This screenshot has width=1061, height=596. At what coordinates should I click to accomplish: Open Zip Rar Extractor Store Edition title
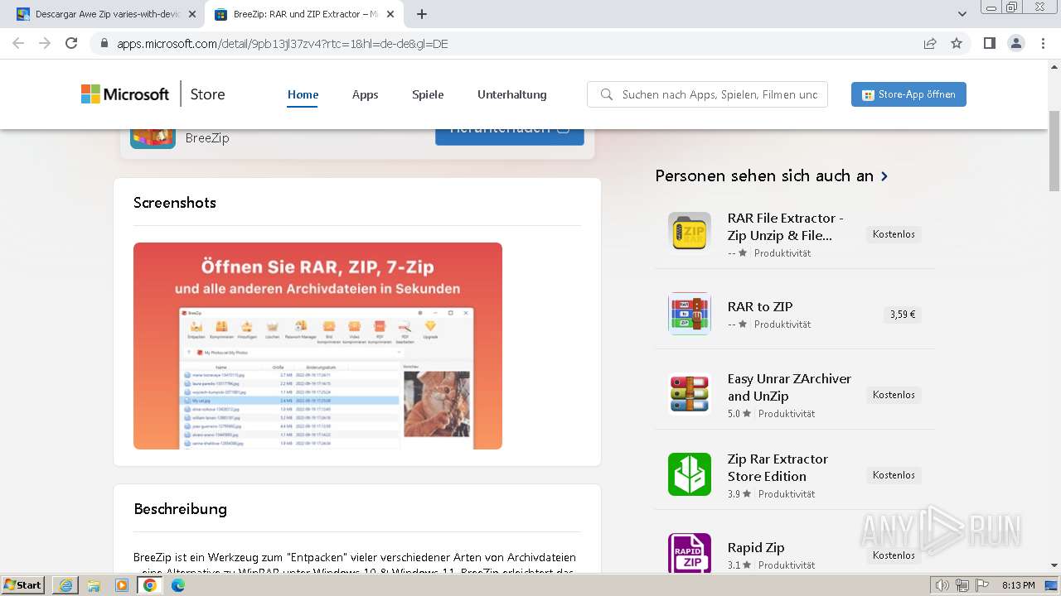tap(778, 468)
